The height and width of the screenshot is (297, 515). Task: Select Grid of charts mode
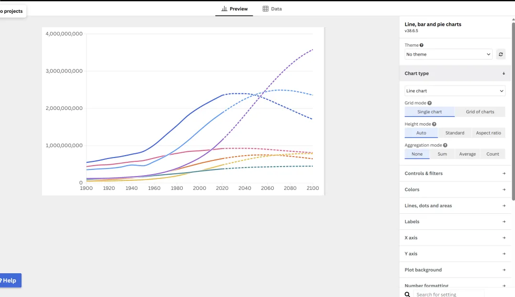(480, 112)
